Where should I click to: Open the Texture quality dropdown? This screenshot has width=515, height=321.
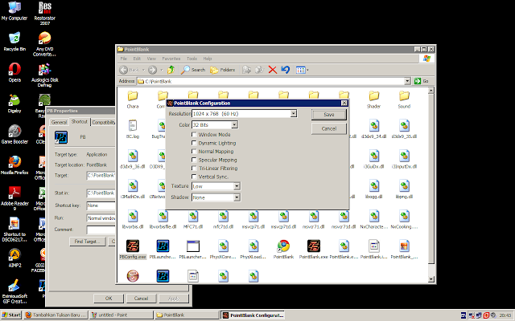237,186
